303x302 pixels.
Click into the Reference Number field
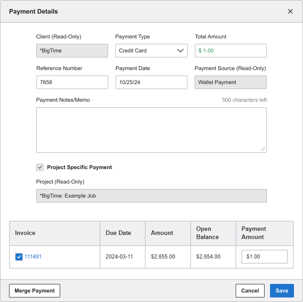coord(72,82)
